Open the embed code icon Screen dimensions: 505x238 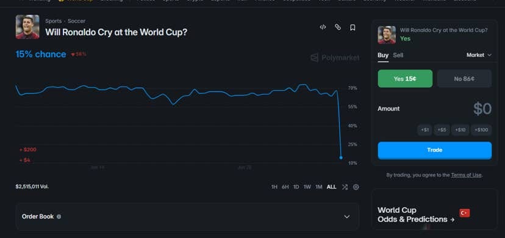pos(323,27)
